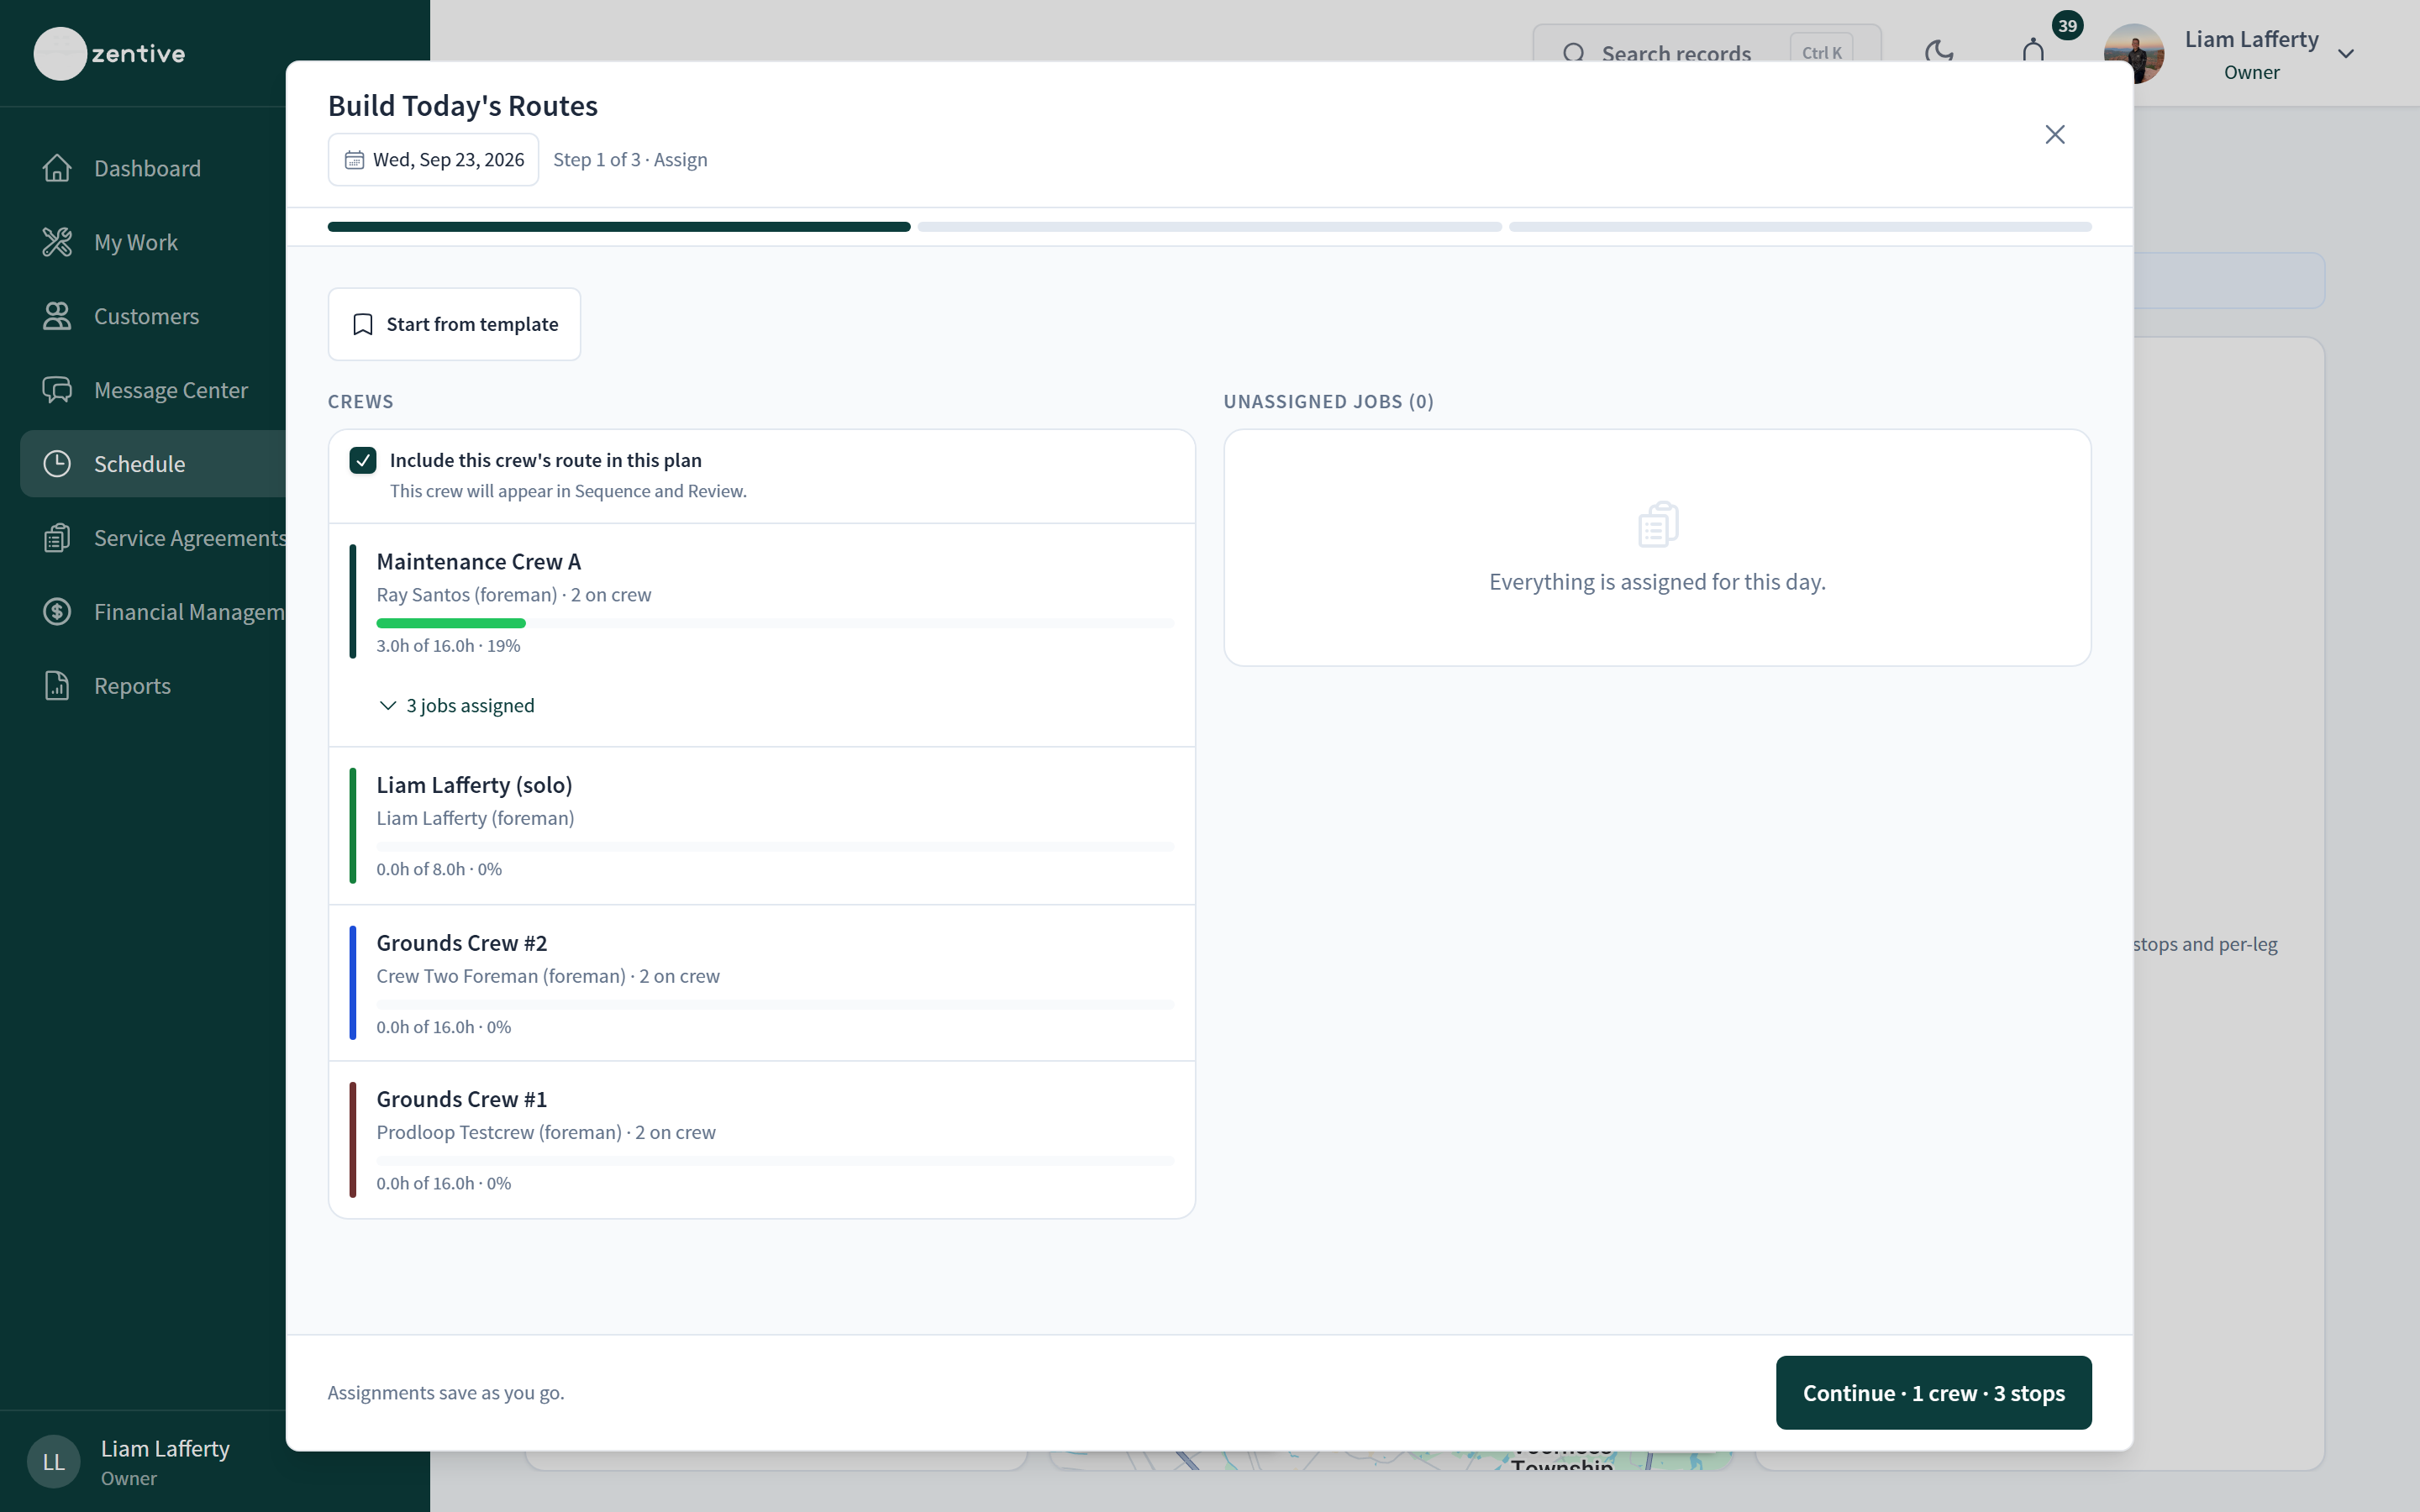This screenshot has height=1512, width=2420.
Task: Click the Reports document icon
Action: point(57,686)
